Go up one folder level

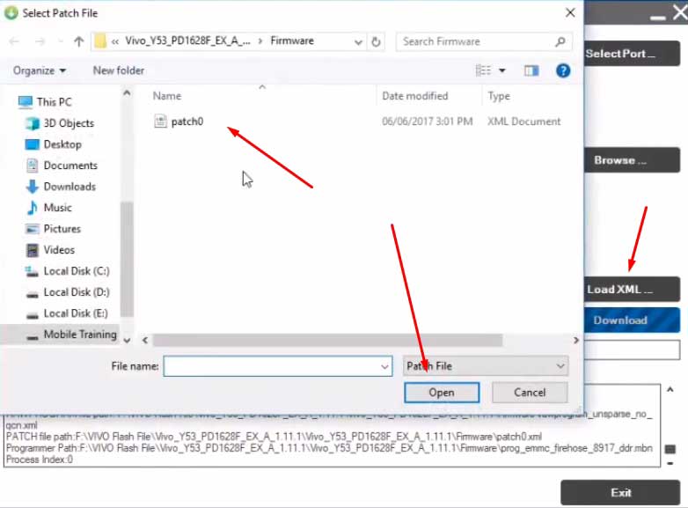pyautogui.click(x=79, y=41)
